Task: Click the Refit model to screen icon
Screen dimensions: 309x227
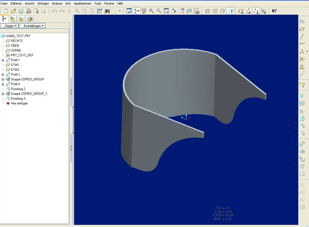Action: (x=166, y=11)
